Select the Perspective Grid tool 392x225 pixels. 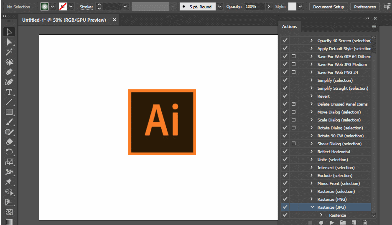pyautogui.click(x=9, y=202)
